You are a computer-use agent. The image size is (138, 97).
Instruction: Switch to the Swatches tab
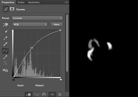click(34, 2)
